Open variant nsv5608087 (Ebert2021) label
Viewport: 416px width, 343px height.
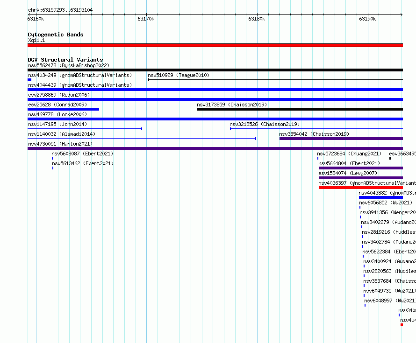82,154
